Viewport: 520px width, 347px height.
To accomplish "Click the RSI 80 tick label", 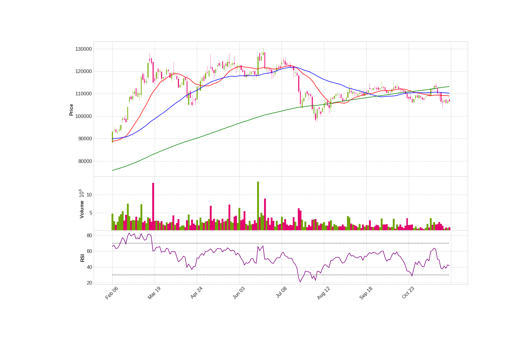I will [x=89, y=235].
